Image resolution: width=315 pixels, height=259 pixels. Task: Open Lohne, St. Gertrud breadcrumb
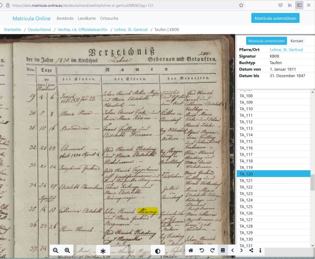click(131, 30)
